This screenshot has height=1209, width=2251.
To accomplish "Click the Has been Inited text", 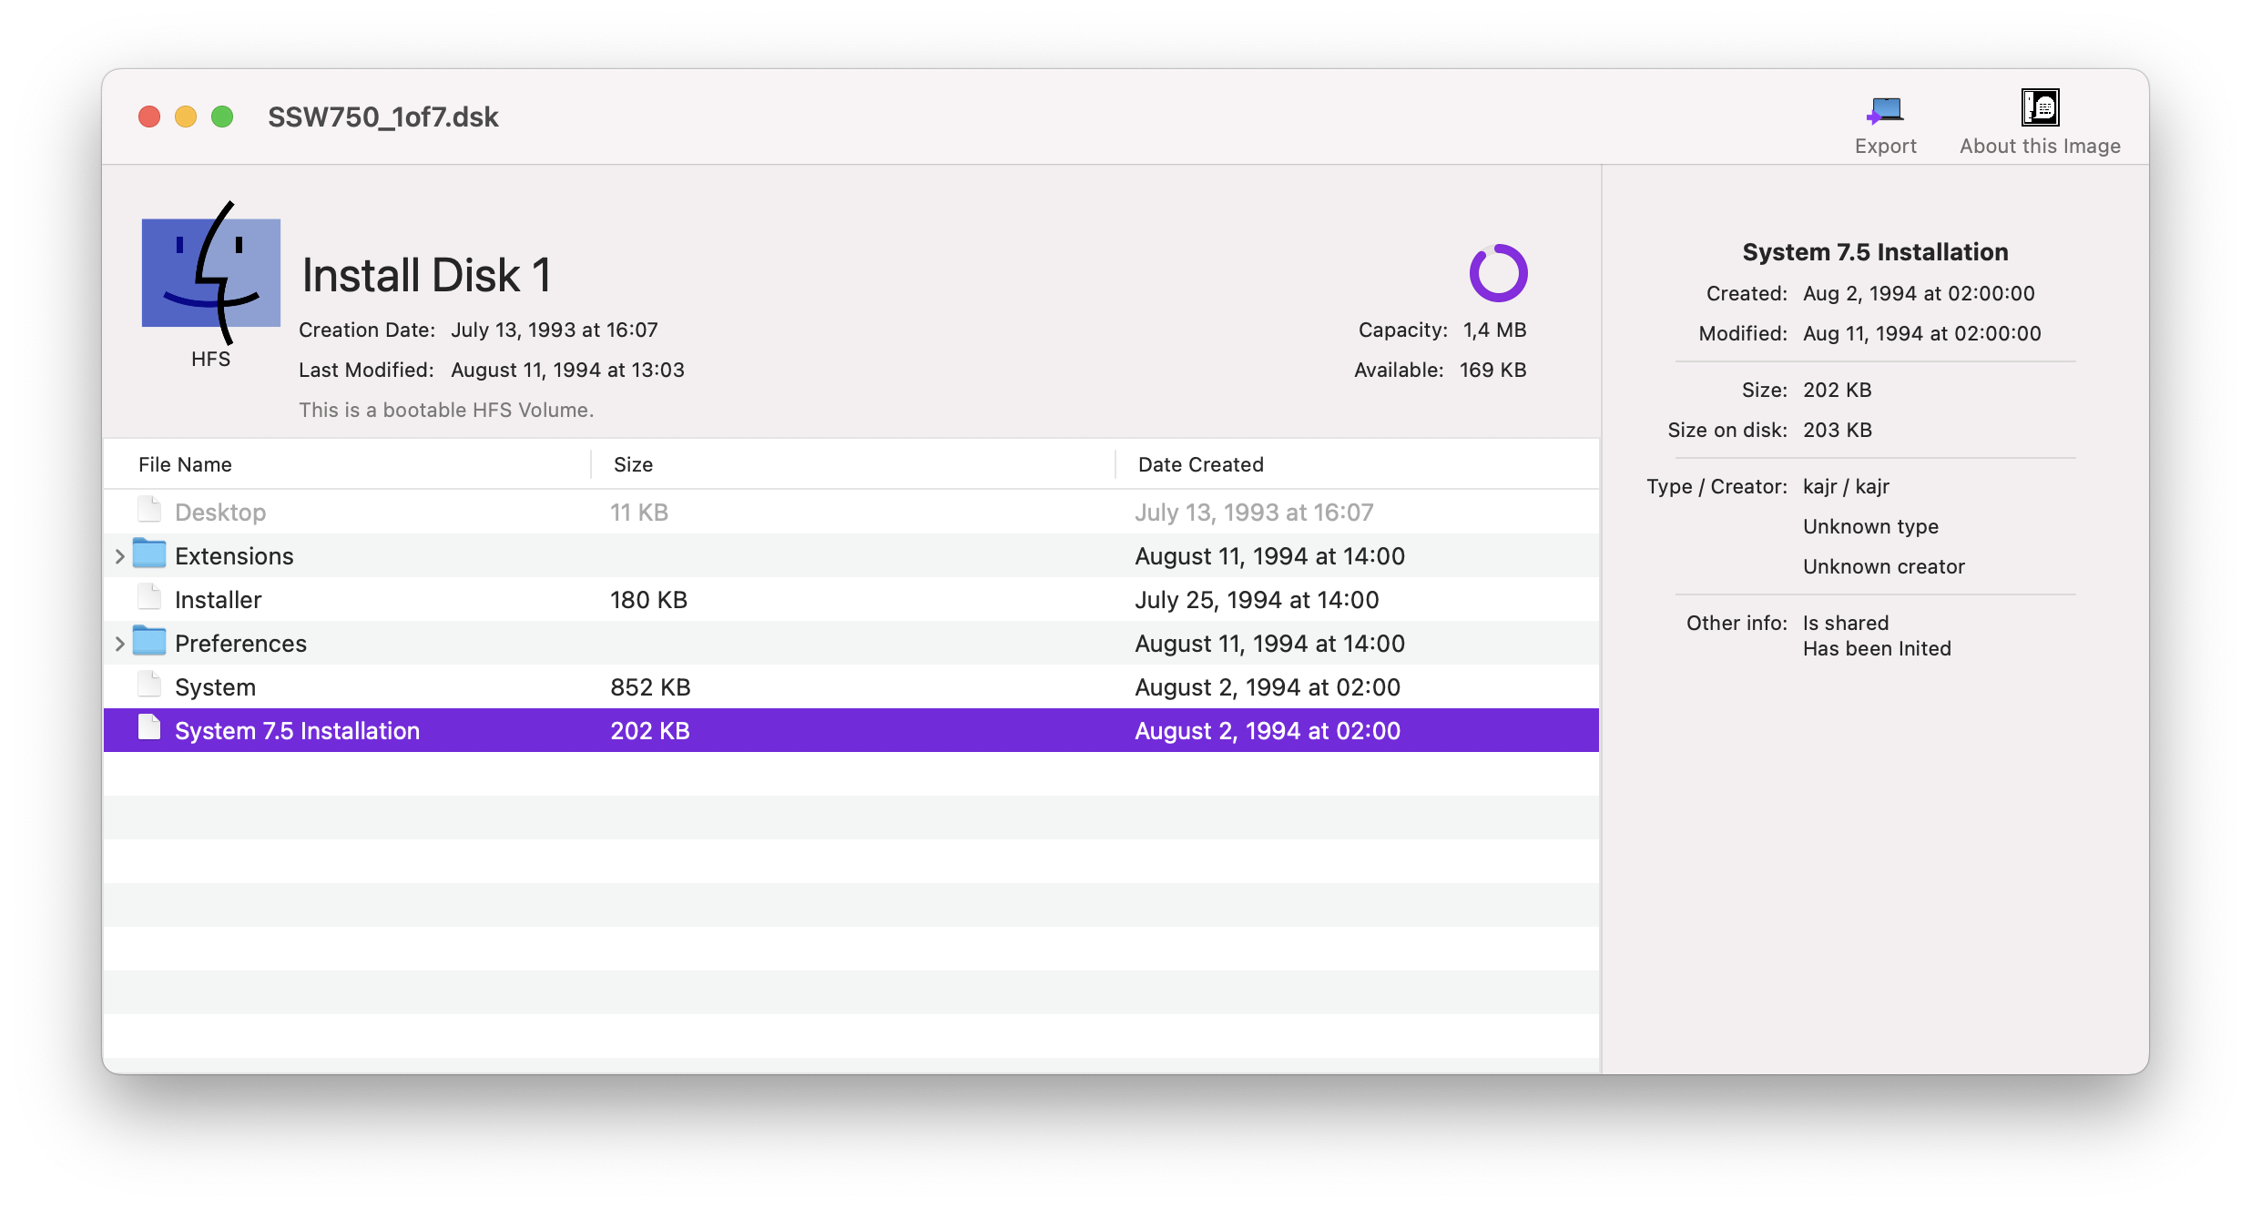I will pyautogui.click(x=1877, y=648).
